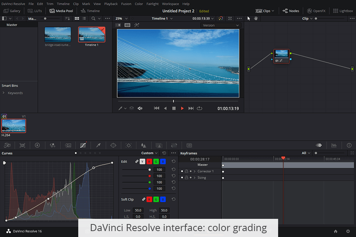Switch media pool to thumbnail grid view
This screenshot has width=356, height=237.
[x=77, y=19]
